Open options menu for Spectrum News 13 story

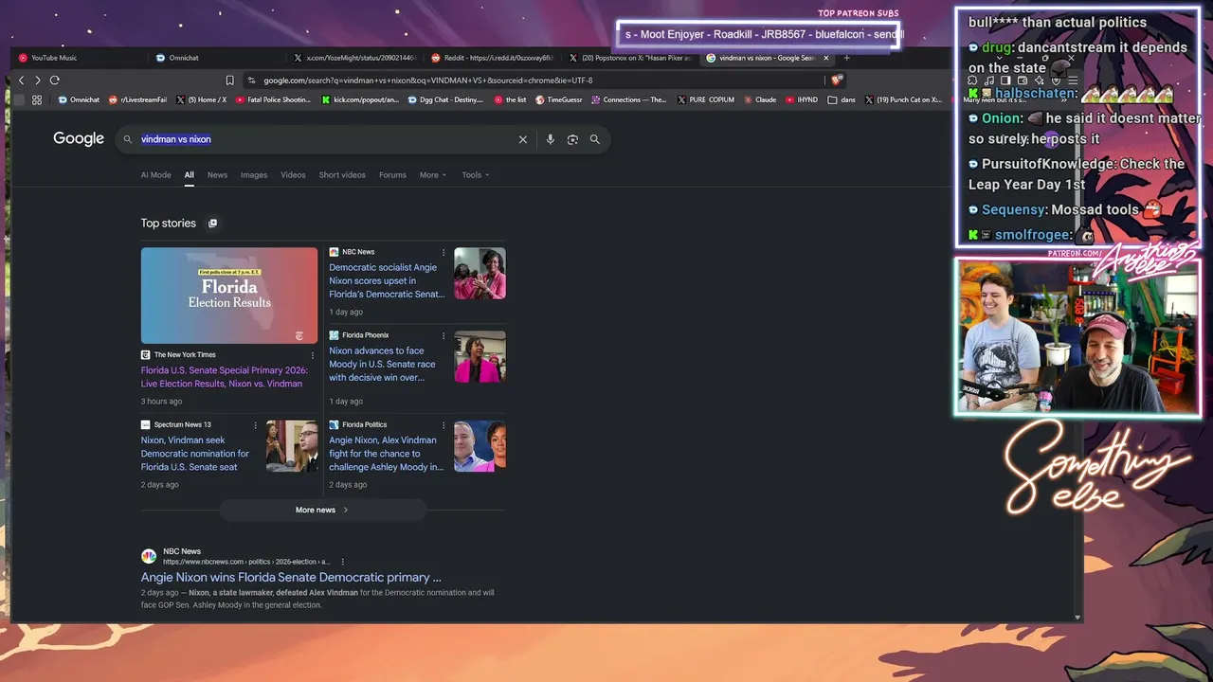[256, 425]
